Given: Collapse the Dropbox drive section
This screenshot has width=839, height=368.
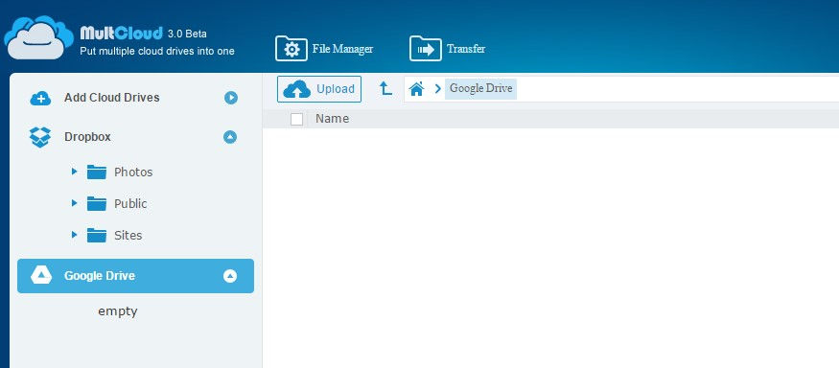Looking at the screenshot, I should [x=229, y=137].
